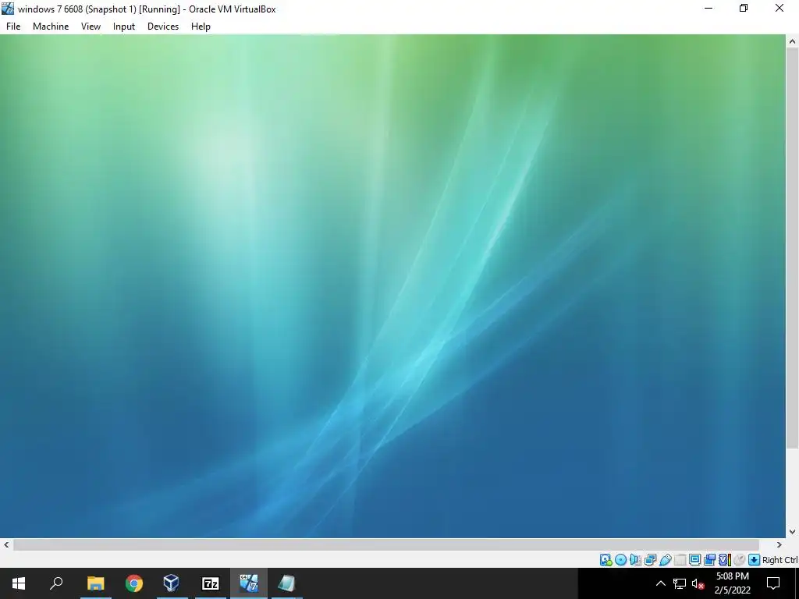
Task: Open the network tray icon
Action: point(680,583)
